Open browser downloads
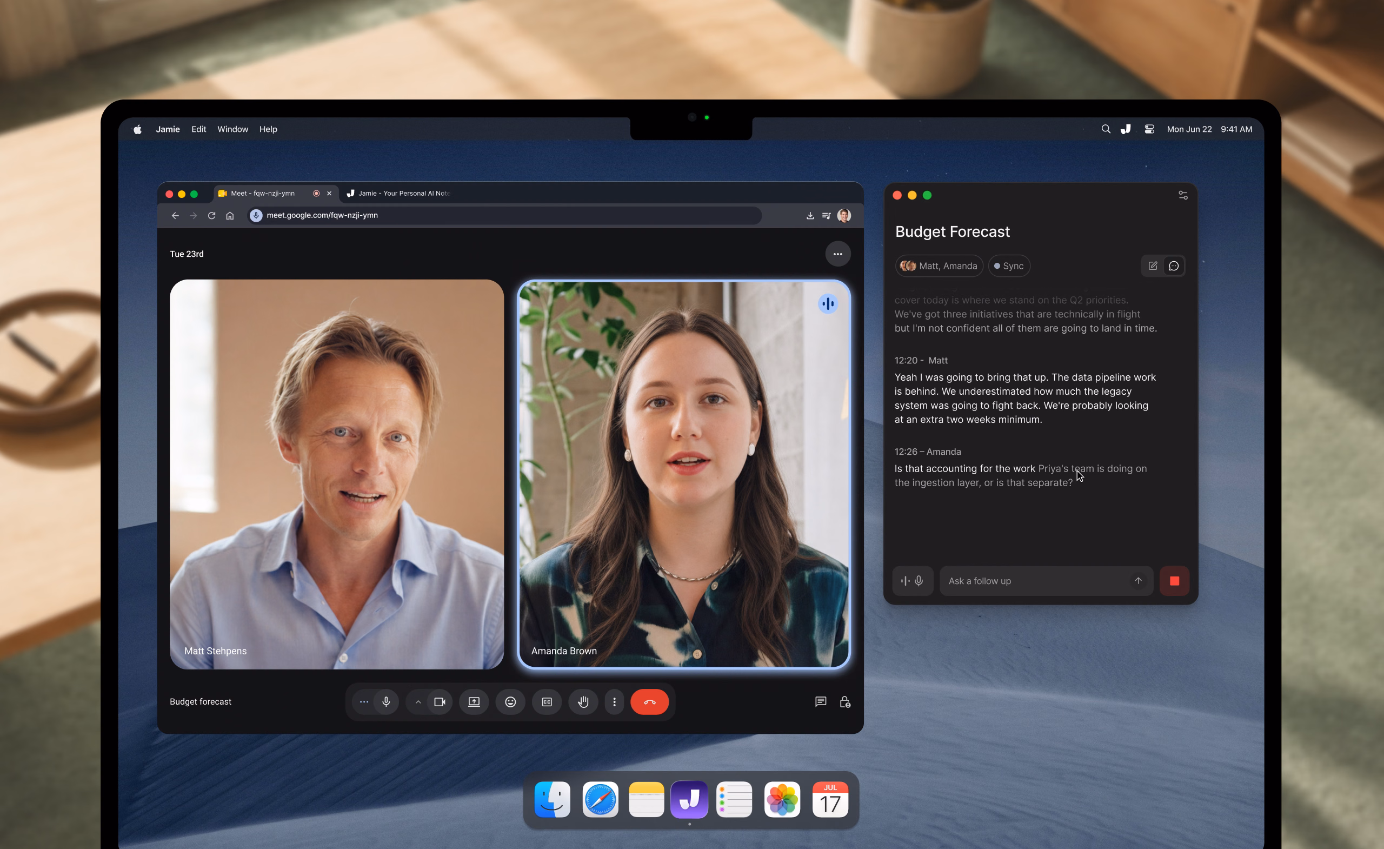The image size is (1384, 849). [x=810, y=216]
